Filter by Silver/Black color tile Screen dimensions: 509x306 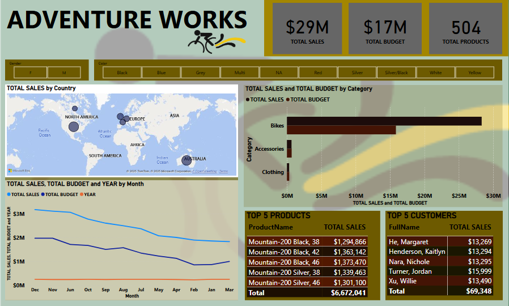click(396, 73)
